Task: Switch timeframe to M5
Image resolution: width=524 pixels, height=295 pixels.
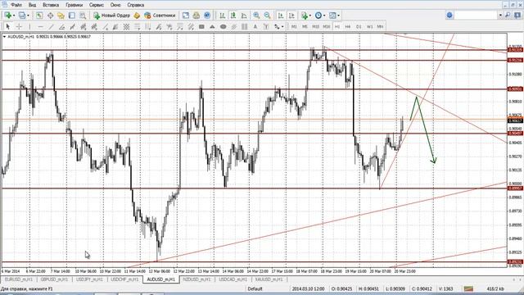Action: [x=305, y=26]
